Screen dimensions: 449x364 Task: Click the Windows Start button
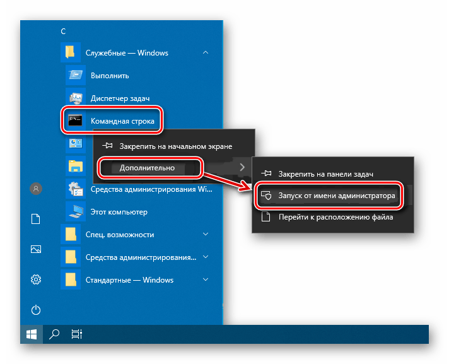pos(32,334)
